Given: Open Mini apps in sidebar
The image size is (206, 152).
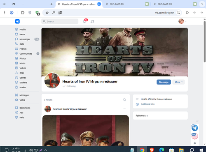Looking at the screenshot, I should [x=24, y=95].
